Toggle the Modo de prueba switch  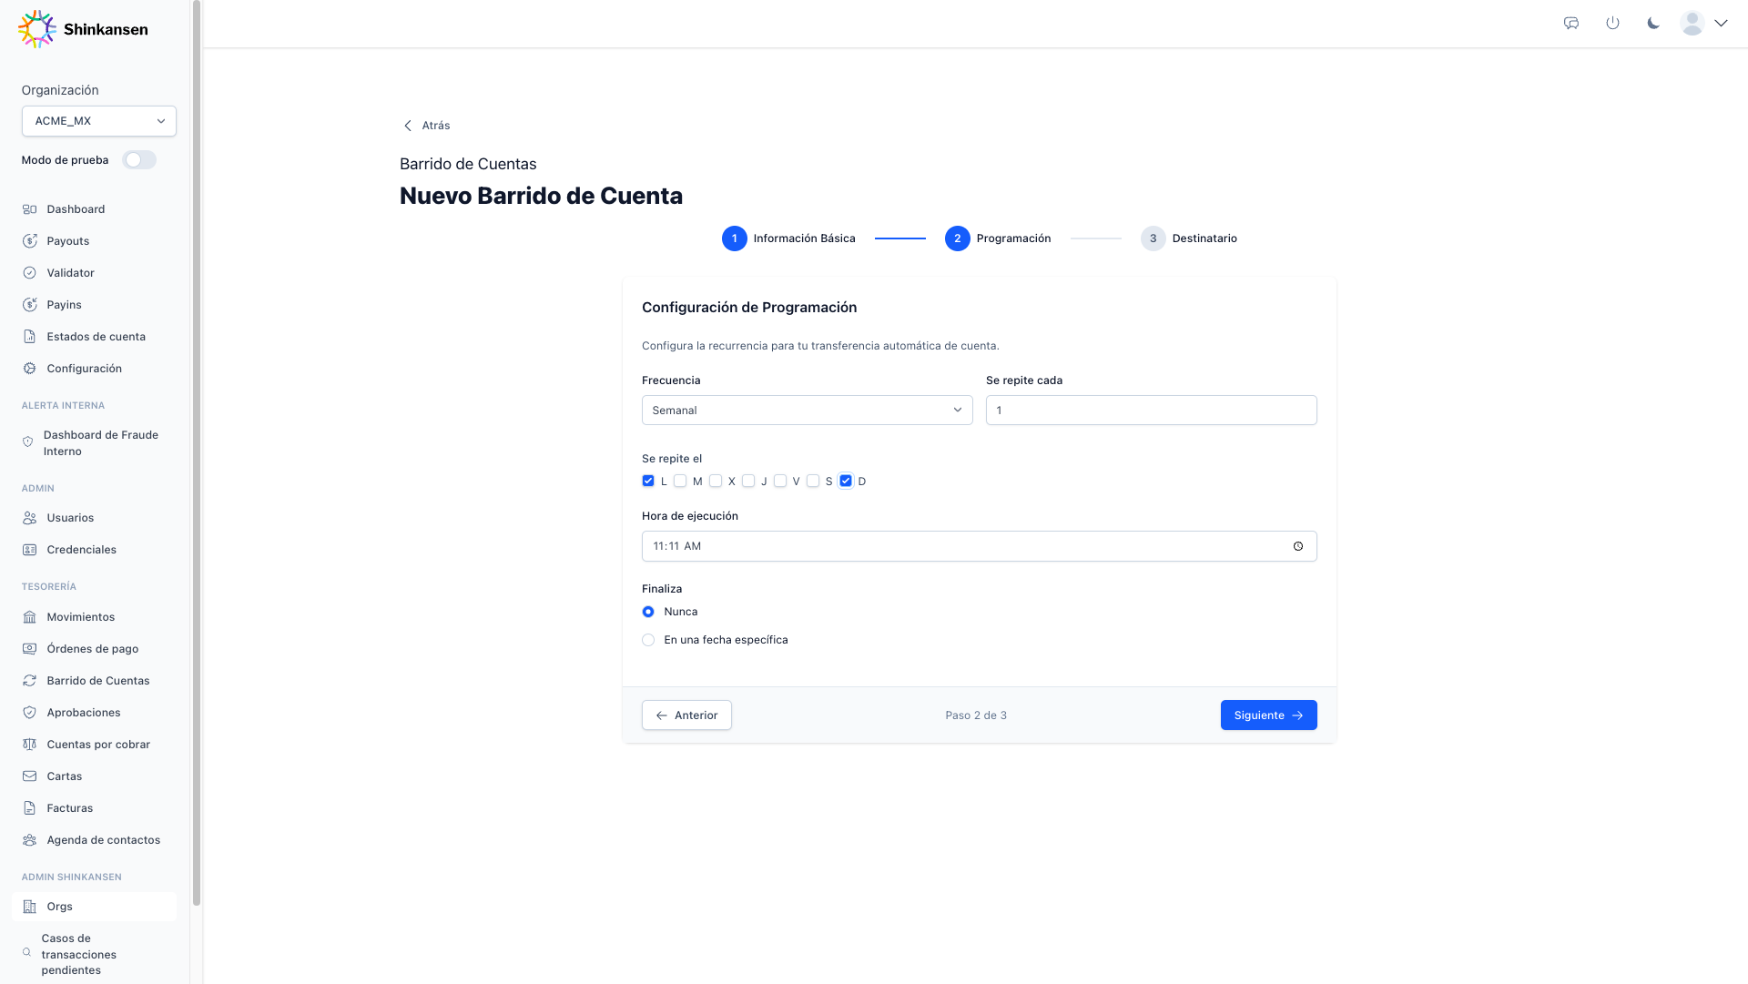click(139, 160)
